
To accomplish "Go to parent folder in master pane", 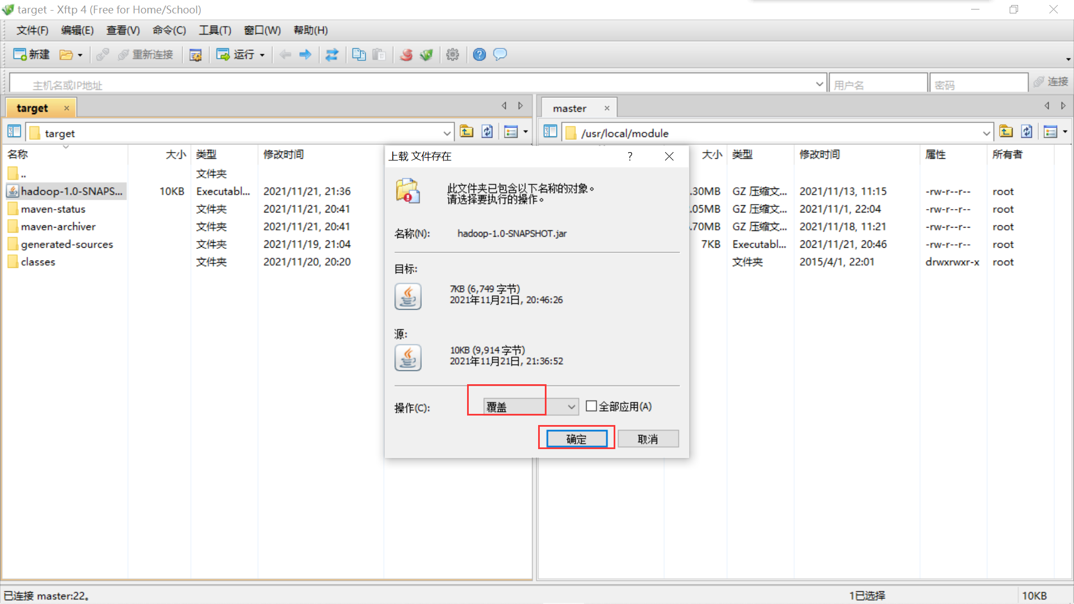I will pos(1006,132).
